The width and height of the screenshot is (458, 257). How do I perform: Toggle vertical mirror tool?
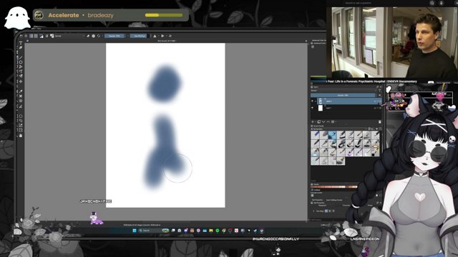coord(162,36)
